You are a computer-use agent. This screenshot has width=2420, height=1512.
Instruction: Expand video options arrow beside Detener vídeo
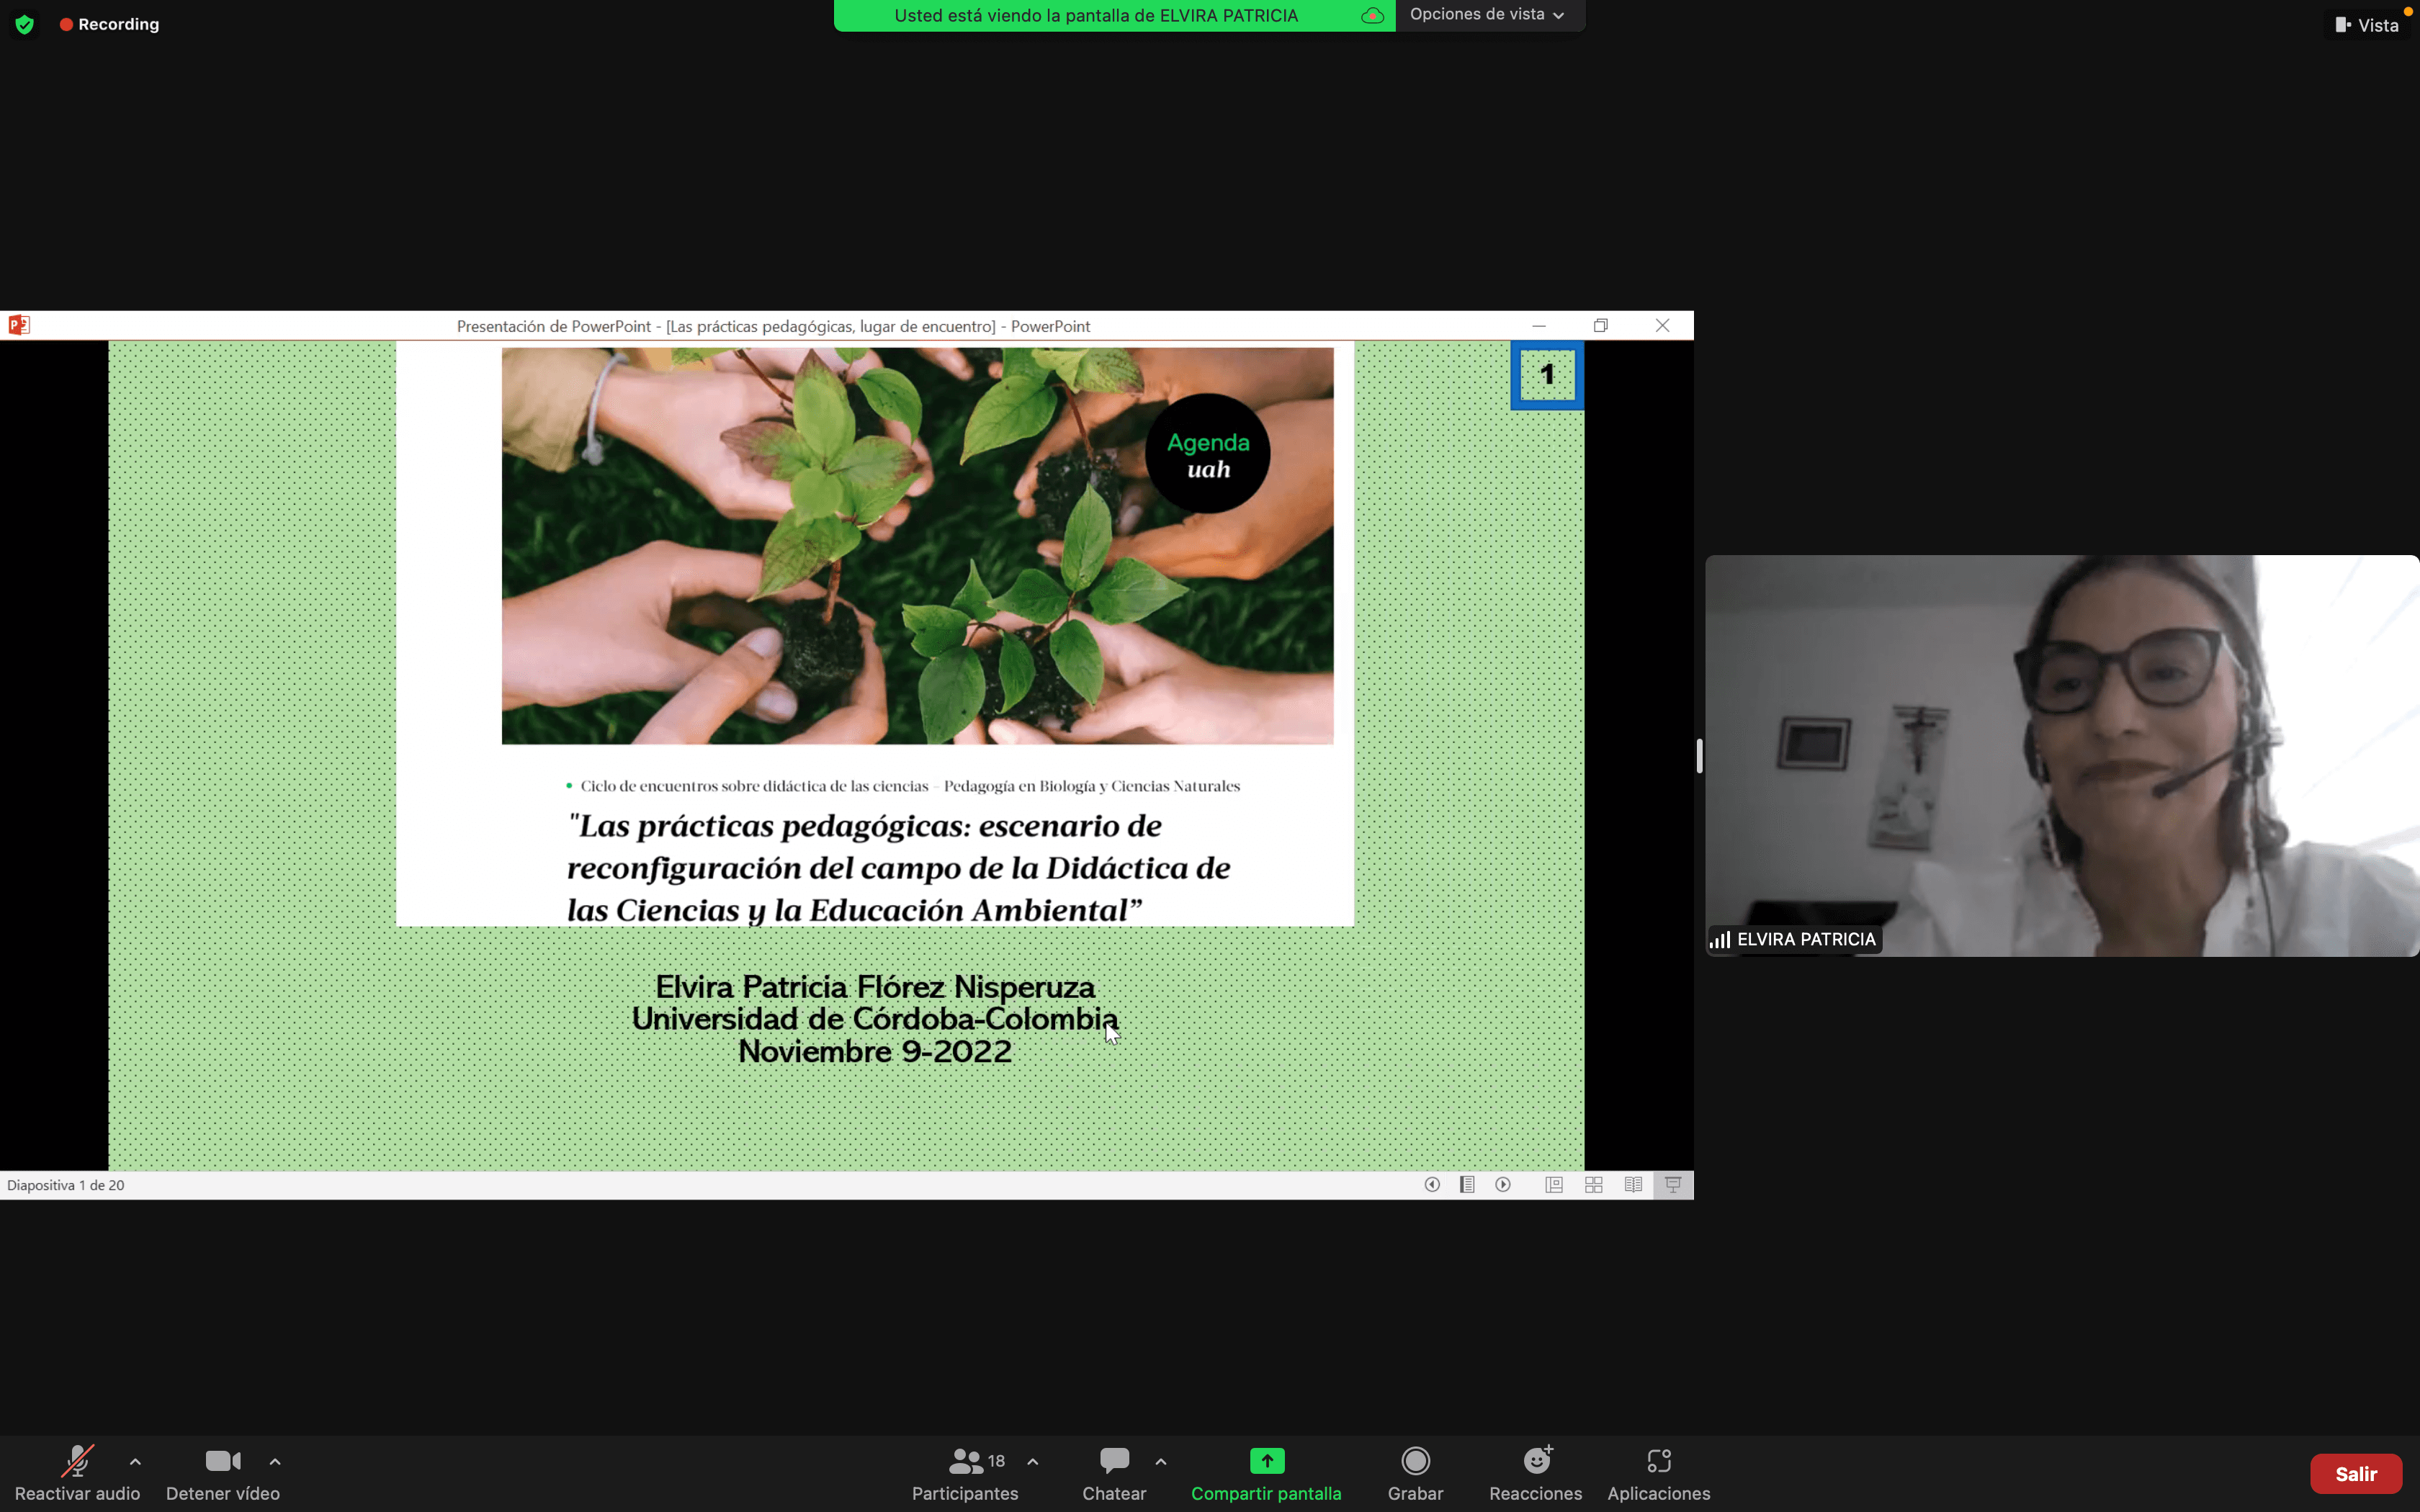[275, 1462]
